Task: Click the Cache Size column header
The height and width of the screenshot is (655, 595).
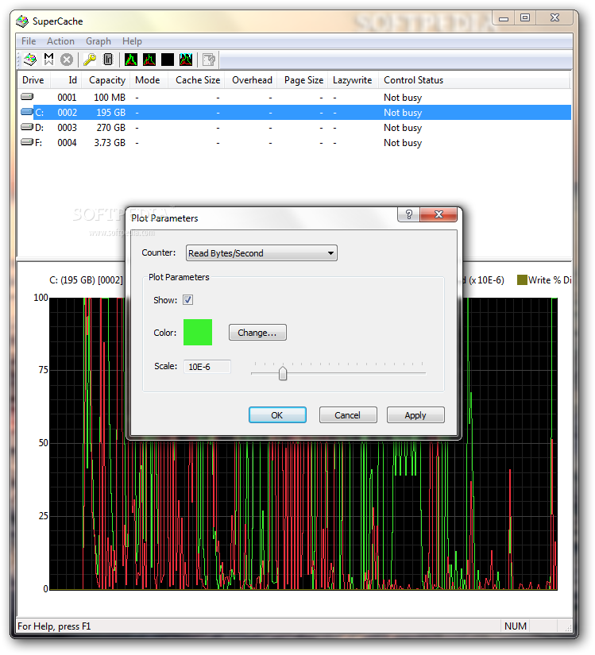Action: coord(197,79)
